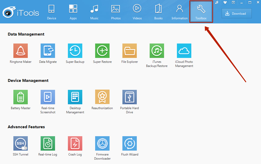Open Desktop Management
Image resolution: width=261 pixels, height=164 pixels.
[x=75, y=97]
